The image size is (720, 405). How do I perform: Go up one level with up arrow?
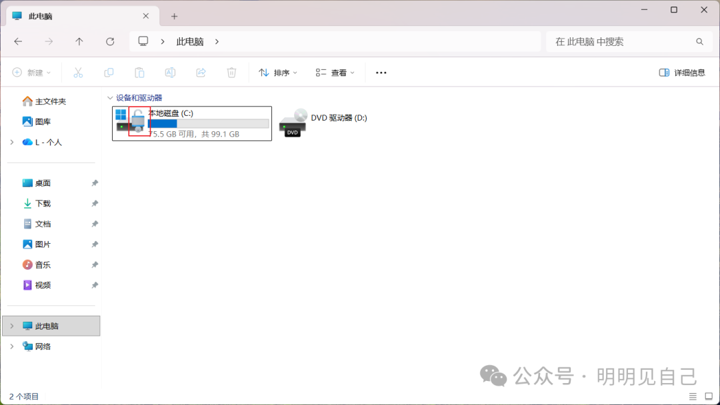(79, 41)
